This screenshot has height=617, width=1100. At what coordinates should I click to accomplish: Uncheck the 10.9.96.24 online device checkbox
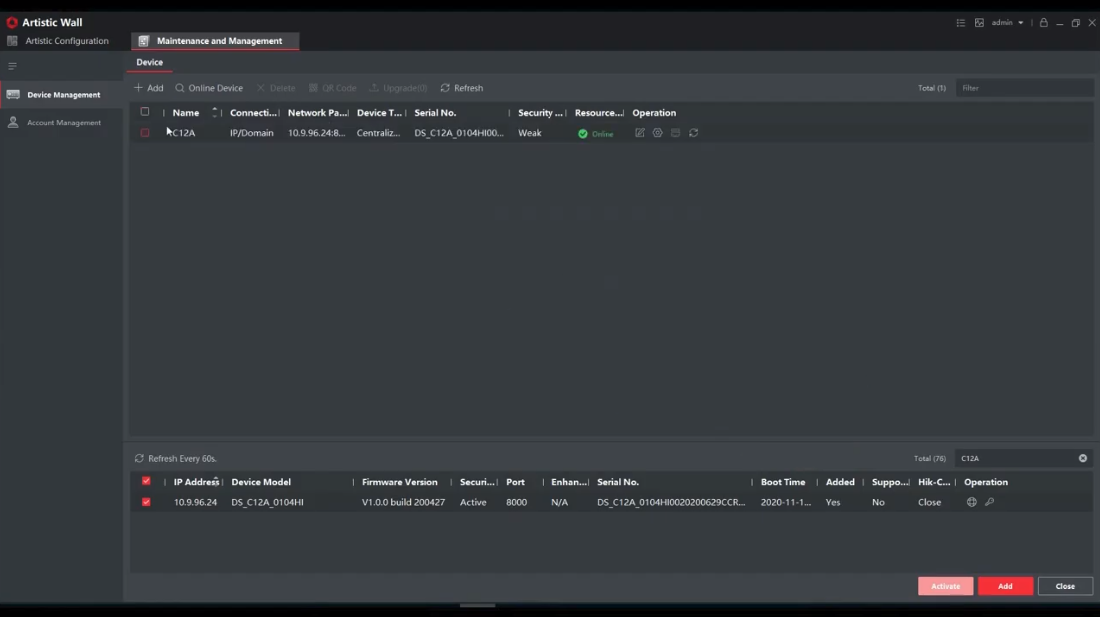[x=146, y=502]
